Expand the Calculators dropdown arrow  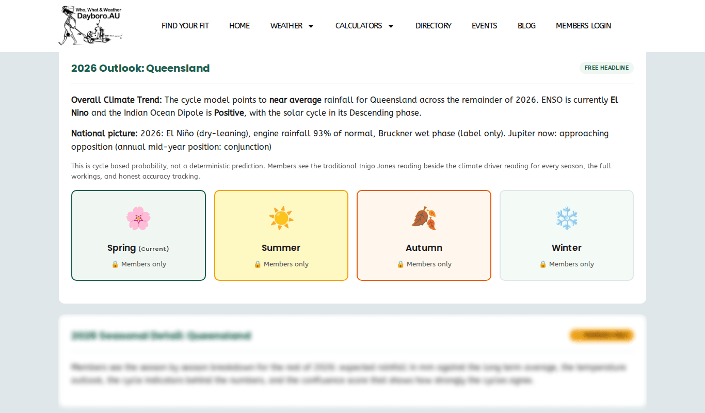(391, 26)
